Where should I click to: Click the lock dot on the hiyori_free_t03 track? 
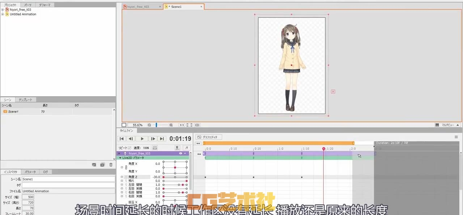[185, 153]
